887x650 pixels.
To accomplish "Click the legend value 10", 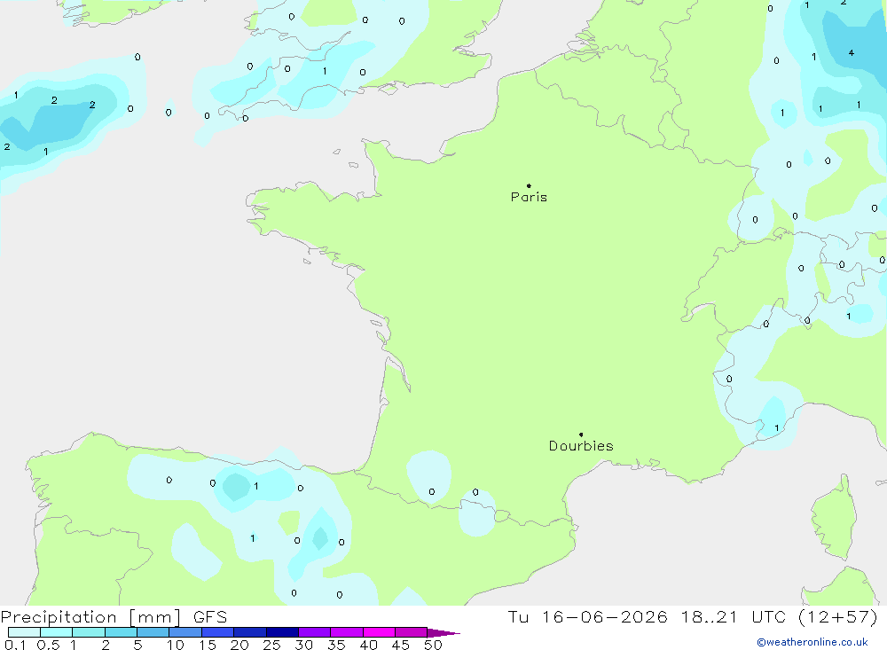I will pos(176,645).
